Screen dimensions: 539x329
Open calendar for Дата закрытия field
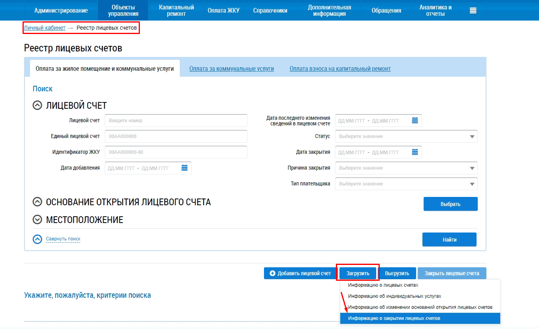(x=415, y=152)
